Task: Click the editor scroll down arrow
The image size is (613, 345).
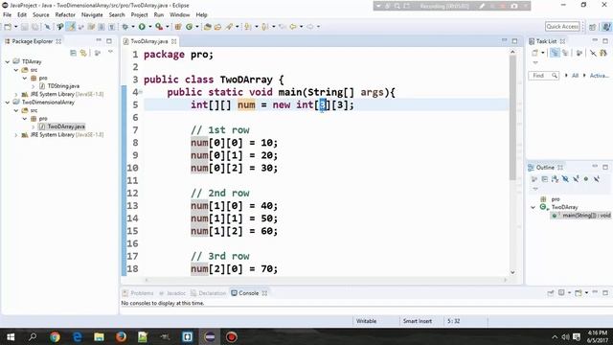Action: click(x=512, y=272)
